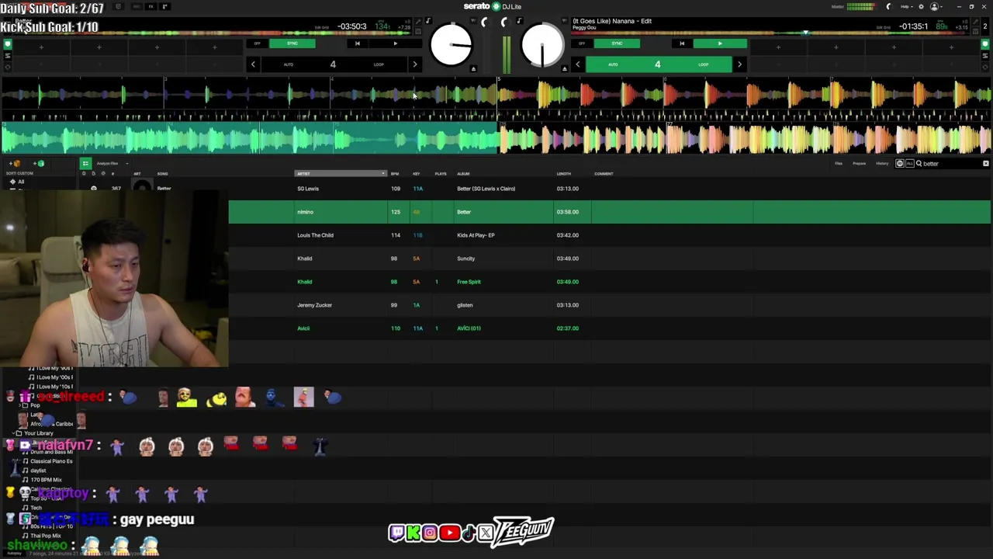Screen dimensions: 993x559
Task: Open the History panel tab
Action: (882, 163)
